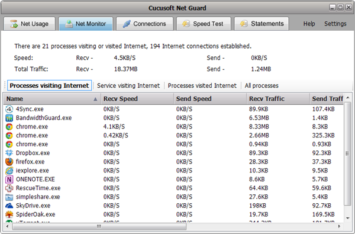Show All processes
This screenshot has width=355, height=234.
pos(262,85)
